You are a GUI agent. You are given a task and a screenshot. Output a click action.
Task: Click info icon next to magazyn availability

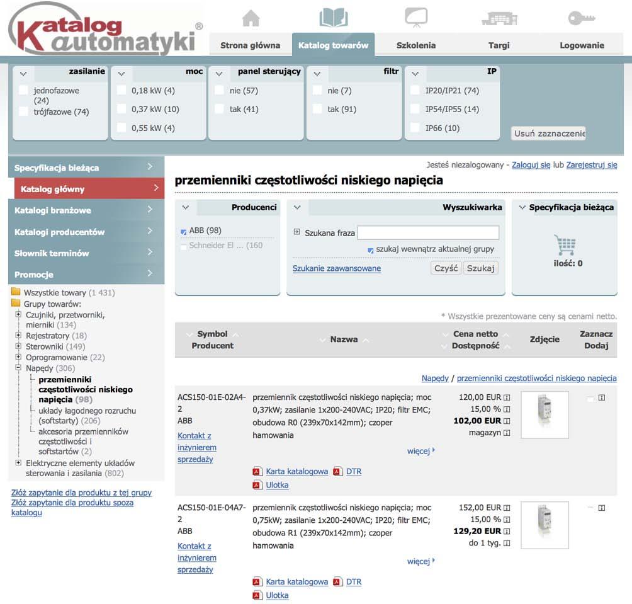pos(507,433)
